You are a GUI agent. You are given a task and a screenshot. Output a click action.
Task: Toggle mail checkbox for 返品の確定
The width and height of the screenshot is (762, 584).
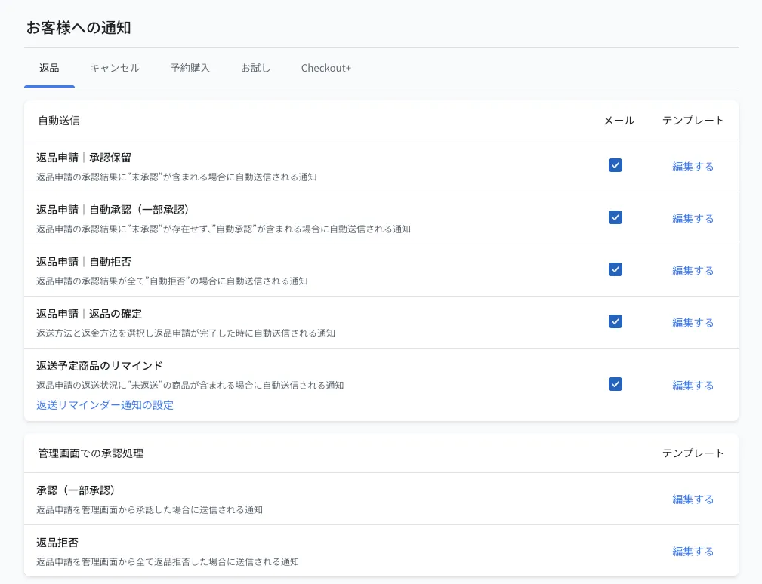tap(615, 321)
